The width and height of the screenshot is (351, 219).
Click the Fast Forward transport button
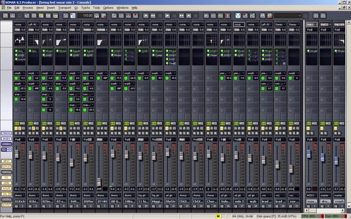pyautogui.click(x=182, y=15)
